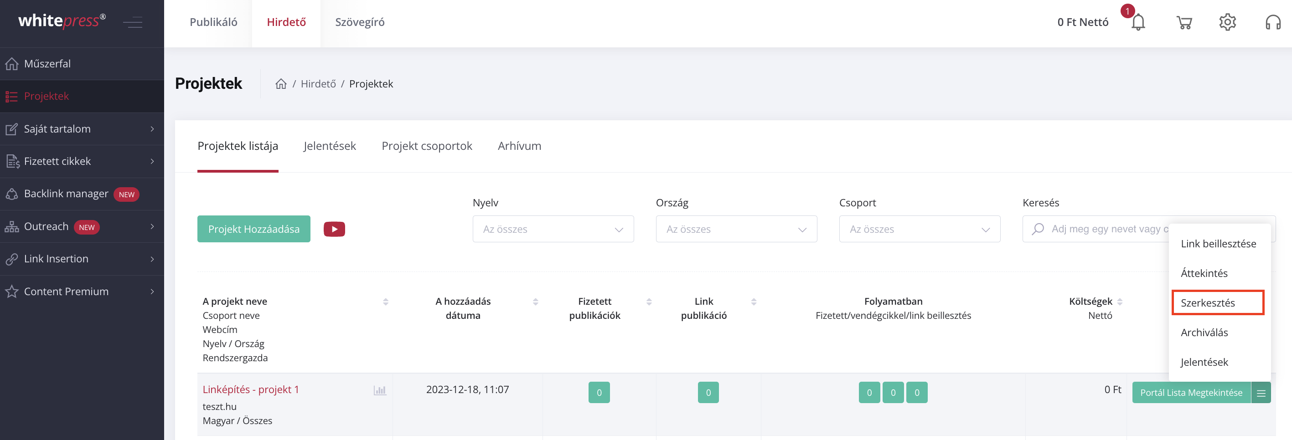Select Projektek listája tab
Viewport: 1292px width, 440px height.
coord(238,146)
